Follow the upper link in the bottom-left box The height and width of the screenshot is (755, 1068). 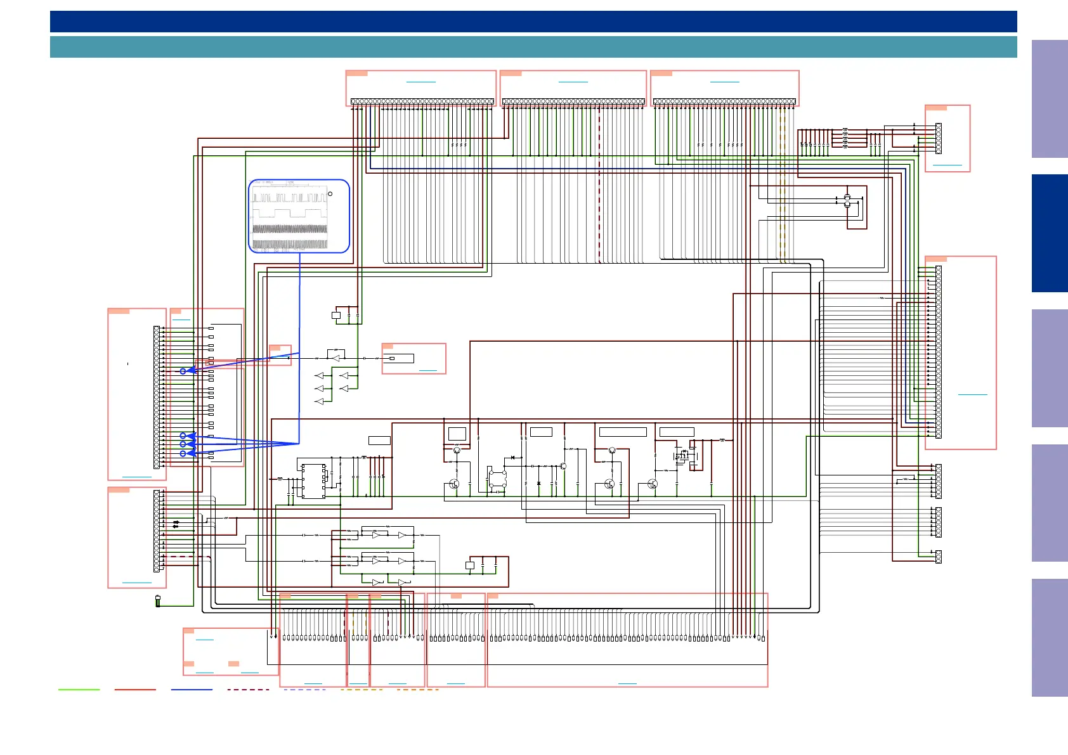[x=205, y=640]
